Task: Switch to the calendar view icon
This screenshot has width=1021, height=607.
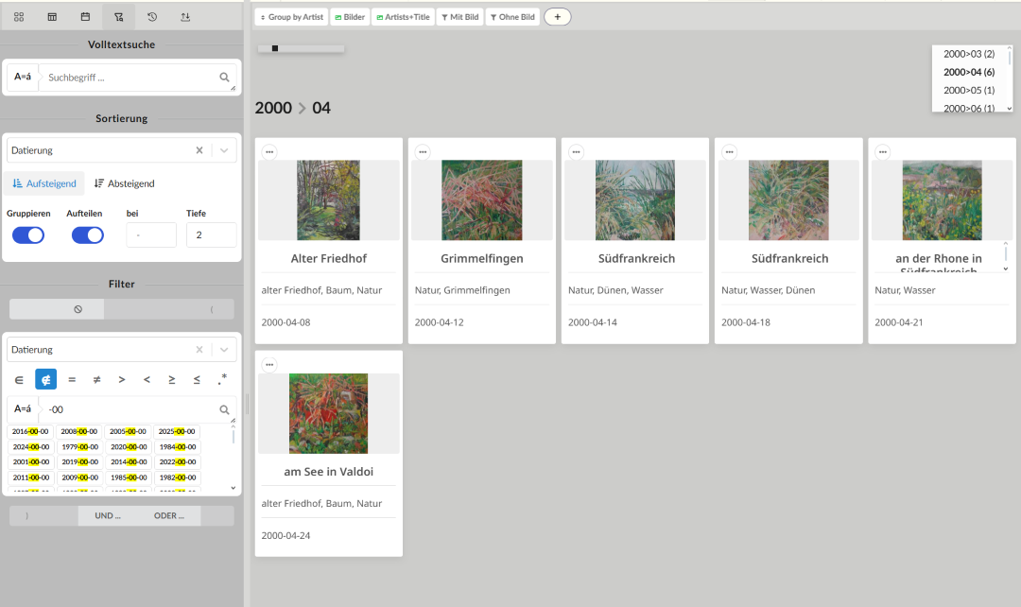Action: click(x=85, y=17)
